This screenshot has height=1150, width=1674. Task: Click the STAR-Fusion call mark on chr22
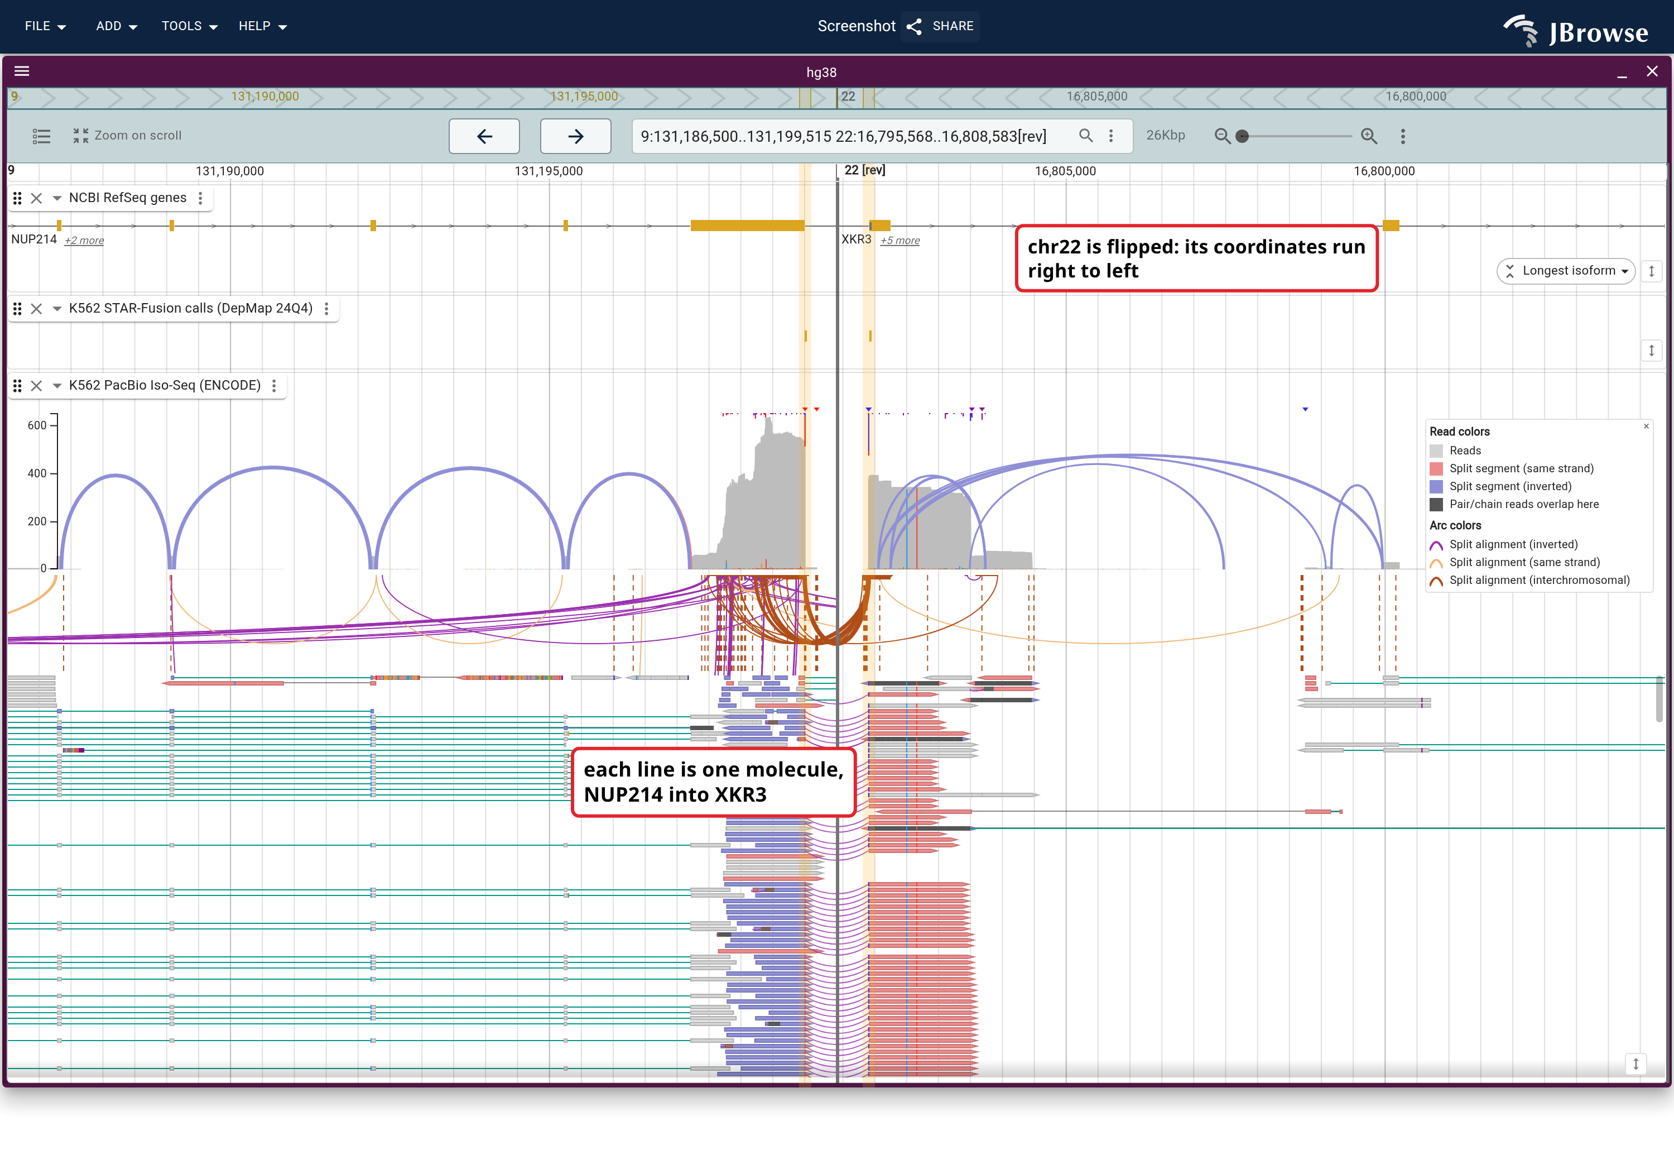pyautogui.click(x=870, y=336)
